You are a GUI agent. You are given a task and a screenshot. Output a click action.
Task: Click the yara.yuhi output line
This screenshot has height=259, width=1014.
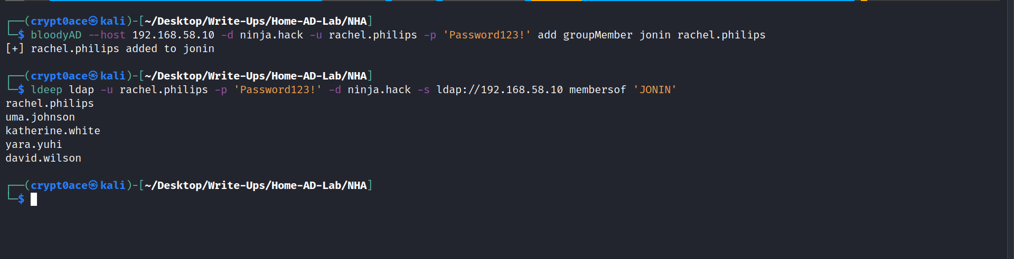[34, 144]
